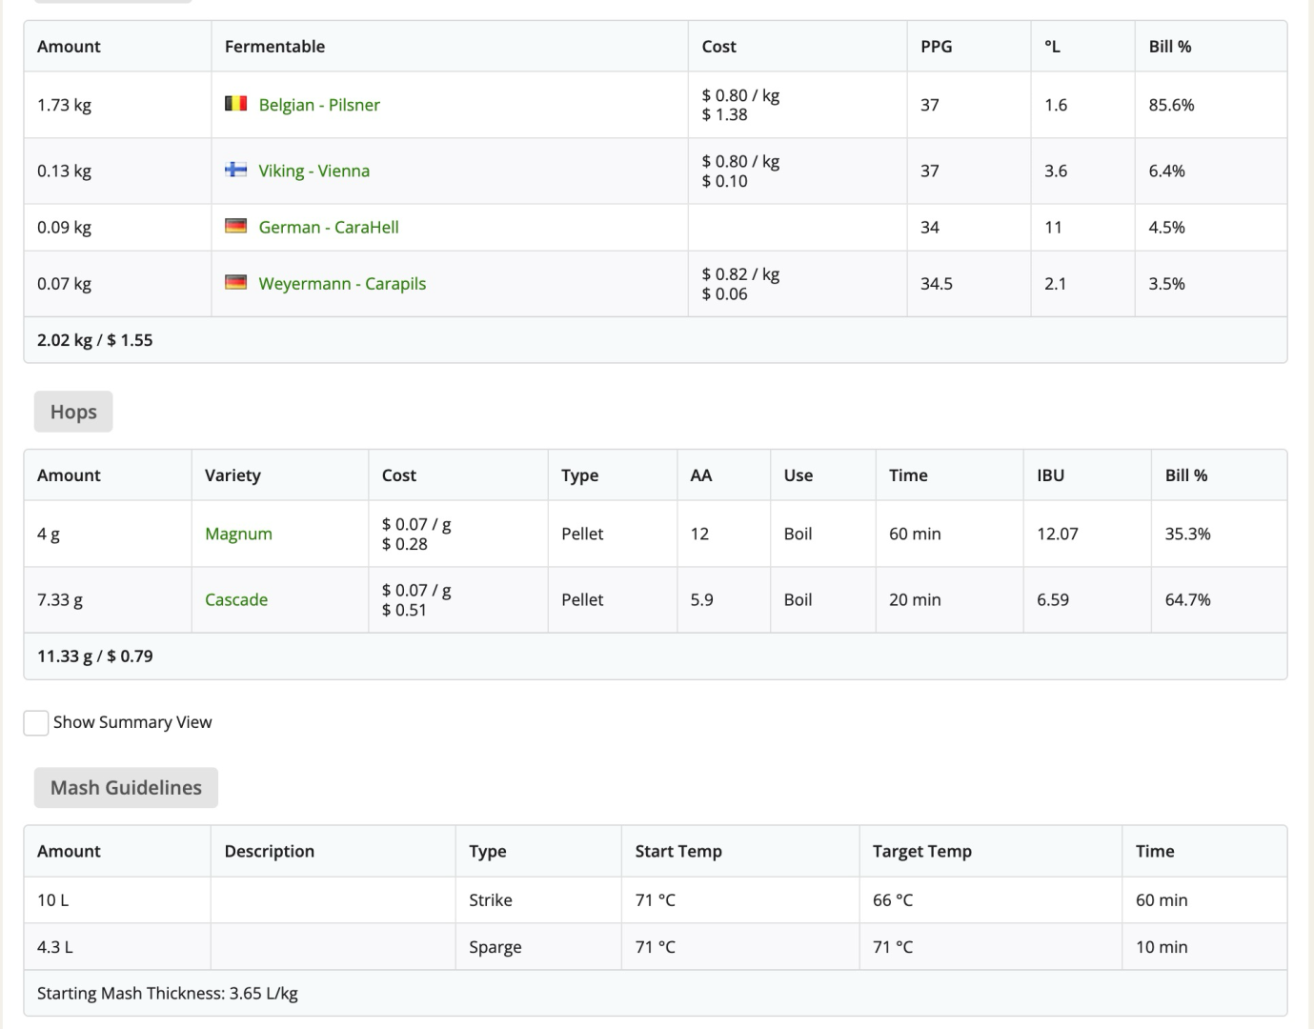Follow the German - CaraHell link
Image resolution: width=1314 pixels, height=1029 pixels.
(328, 227)
